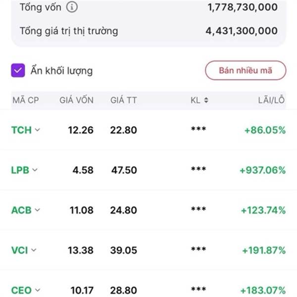Tap the hidden quantity stars for TCH
The width and height of the screenshot is (297, 297).
point(198,130)
